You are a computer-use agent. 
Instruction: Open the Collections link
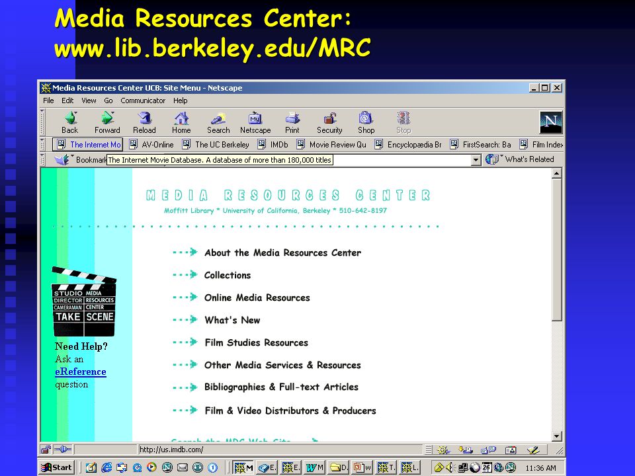228,275
